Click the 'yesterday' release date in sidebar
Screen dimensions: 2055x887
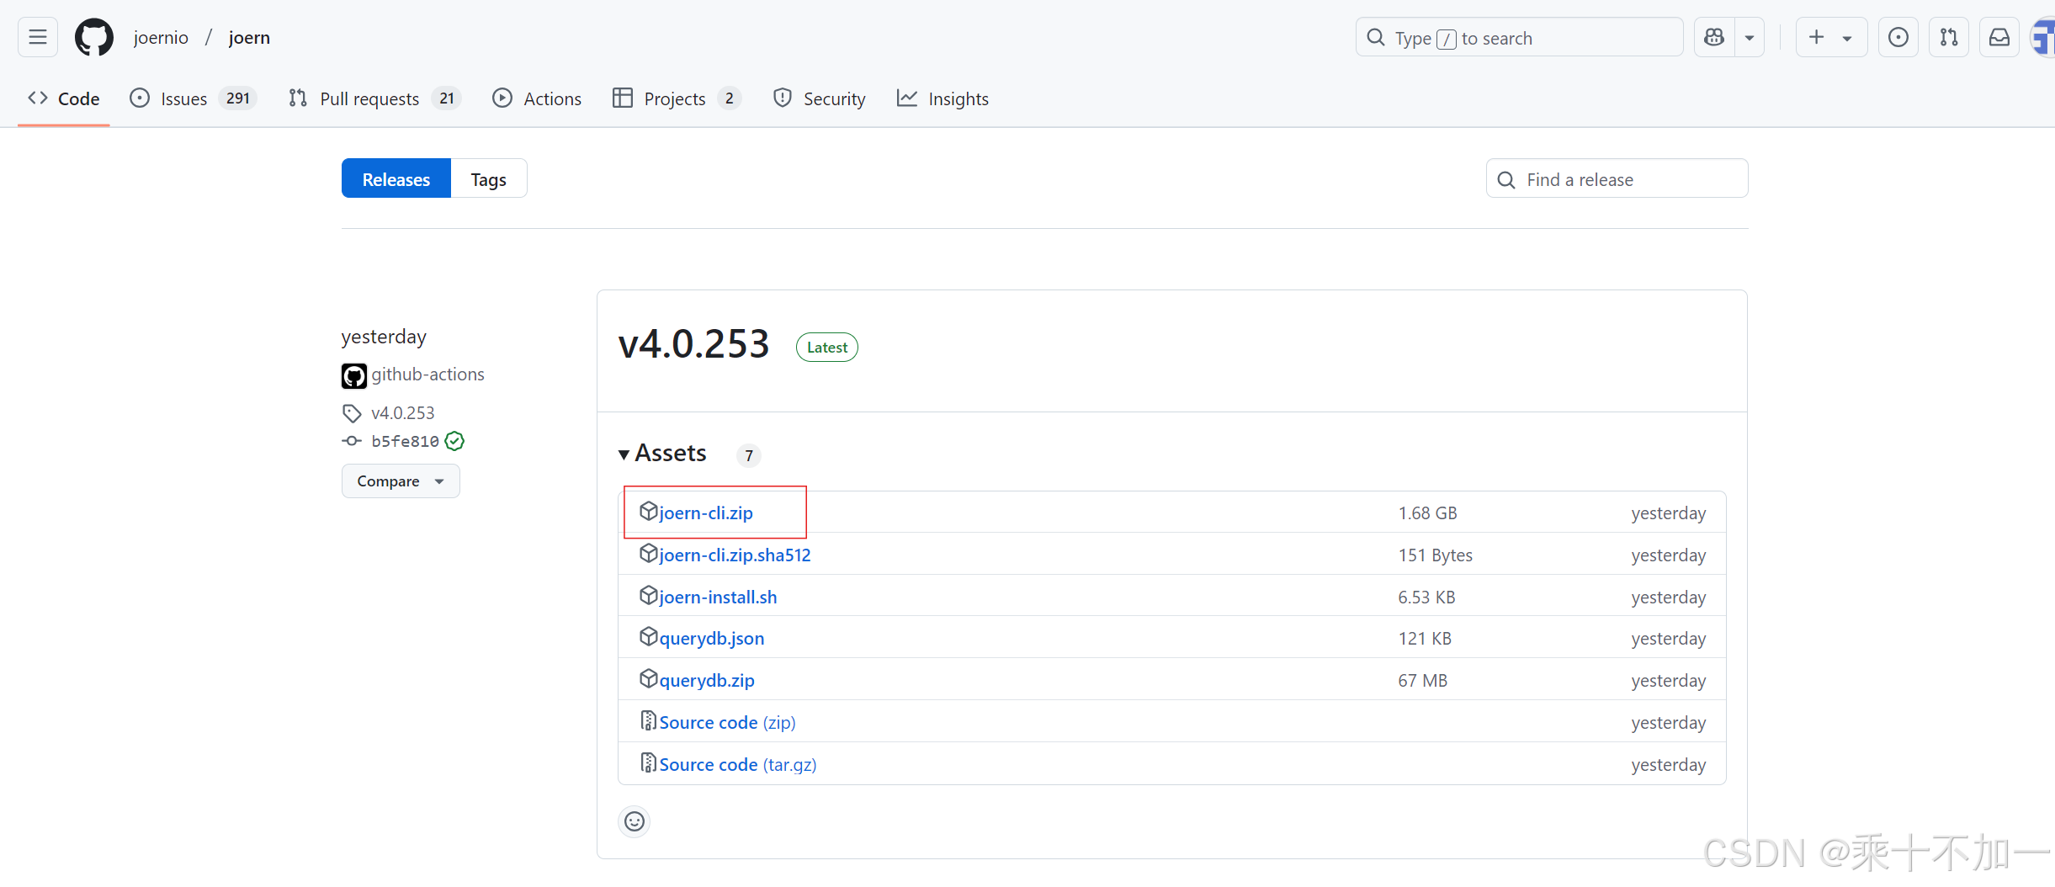pos(384,337)
